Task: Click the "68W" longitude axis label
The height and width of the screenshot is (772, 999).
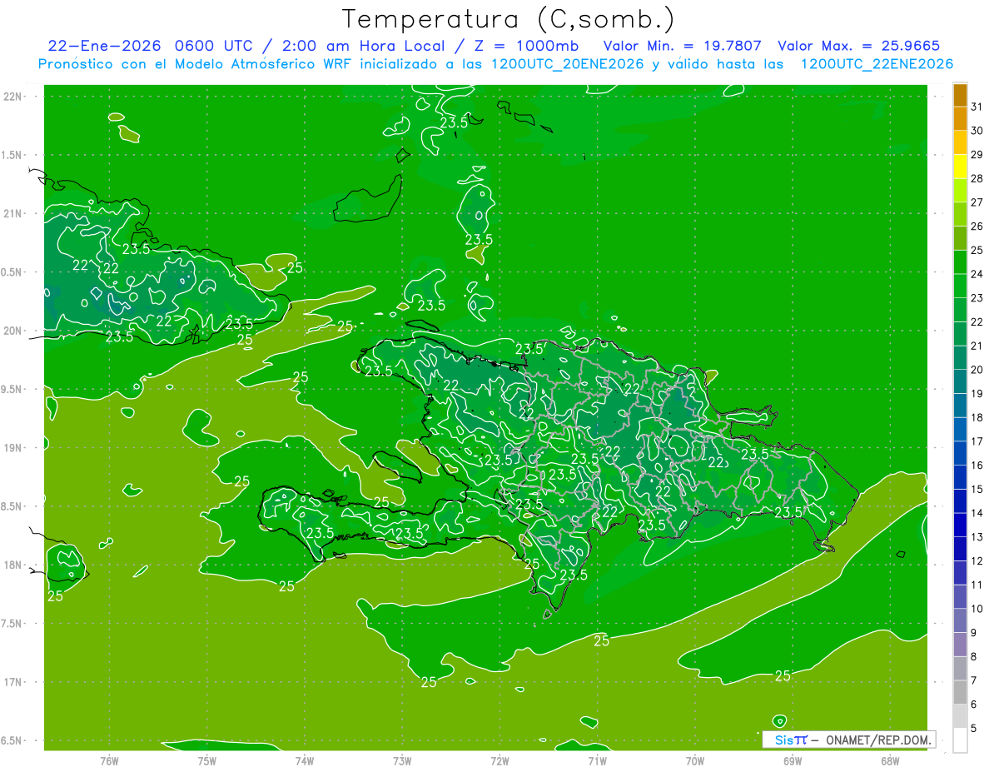Action: coord(890,761)
